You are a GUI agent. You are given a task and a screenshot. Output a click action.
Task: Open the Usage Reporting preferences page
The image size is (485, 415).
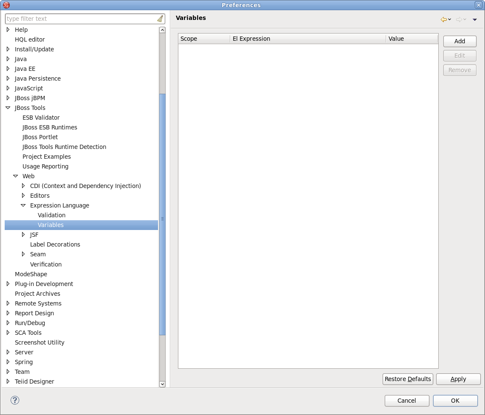click(x=45, y=166)
